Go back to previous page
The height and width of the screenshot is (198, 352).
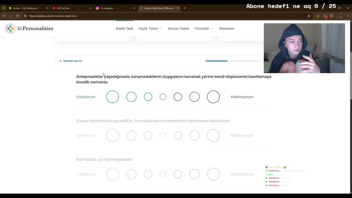[4, 16]
